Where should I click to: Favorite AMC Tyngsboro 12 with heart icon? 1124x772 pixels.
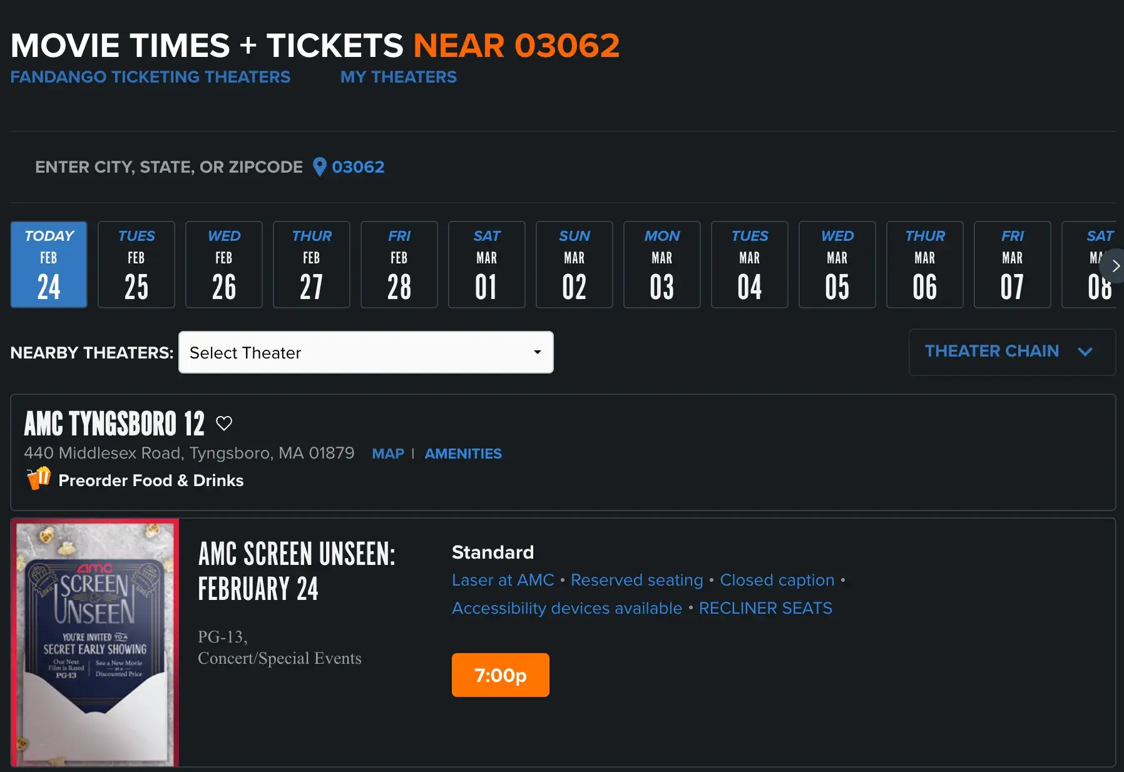[x=224, y=424]
